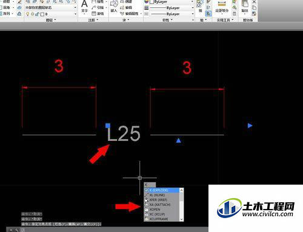Open the 粘贴 paste dropdown arrow
Image resolution: width=303 pixels, height=232 pixels.
point(245,14)
